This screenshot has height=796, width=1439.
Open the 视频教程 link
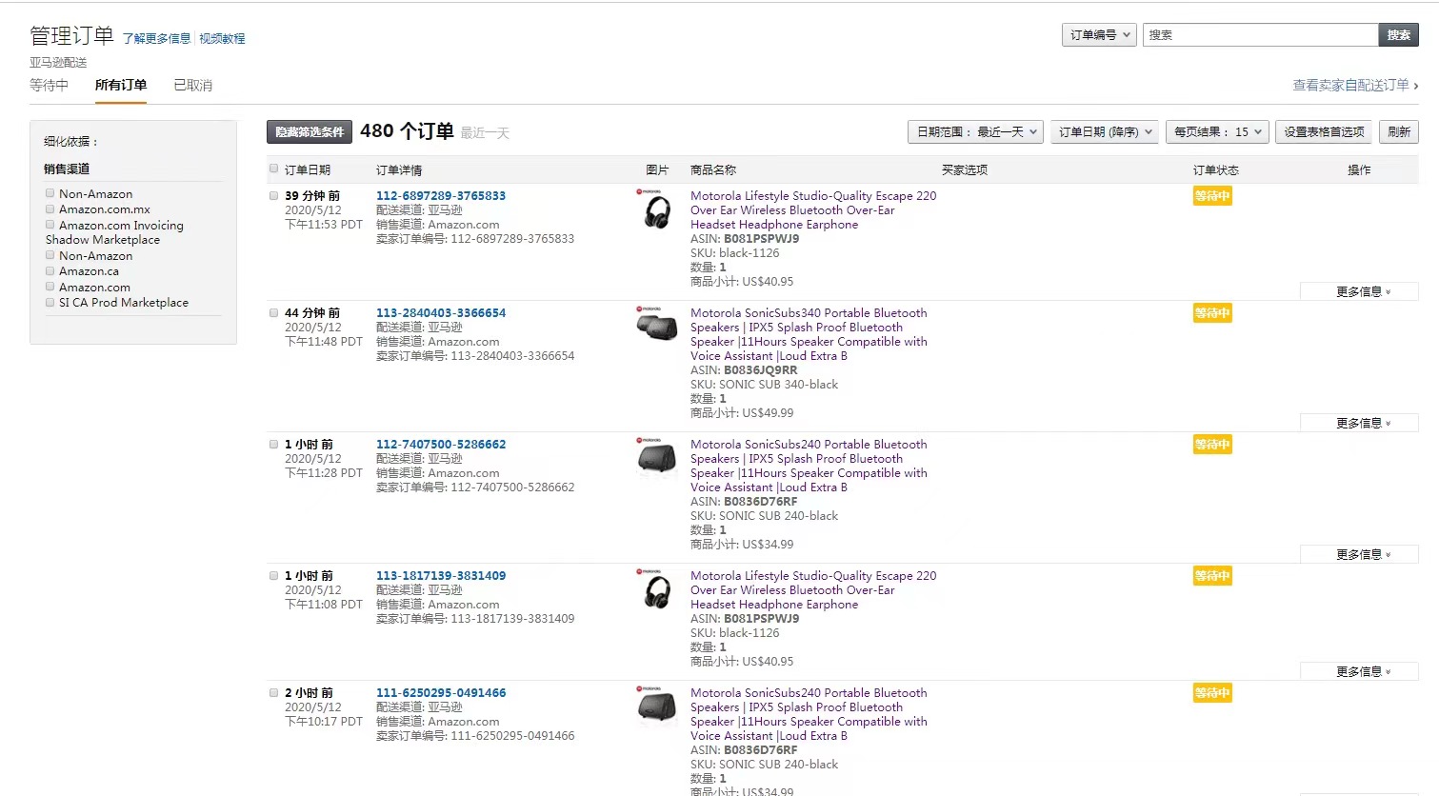222,39
